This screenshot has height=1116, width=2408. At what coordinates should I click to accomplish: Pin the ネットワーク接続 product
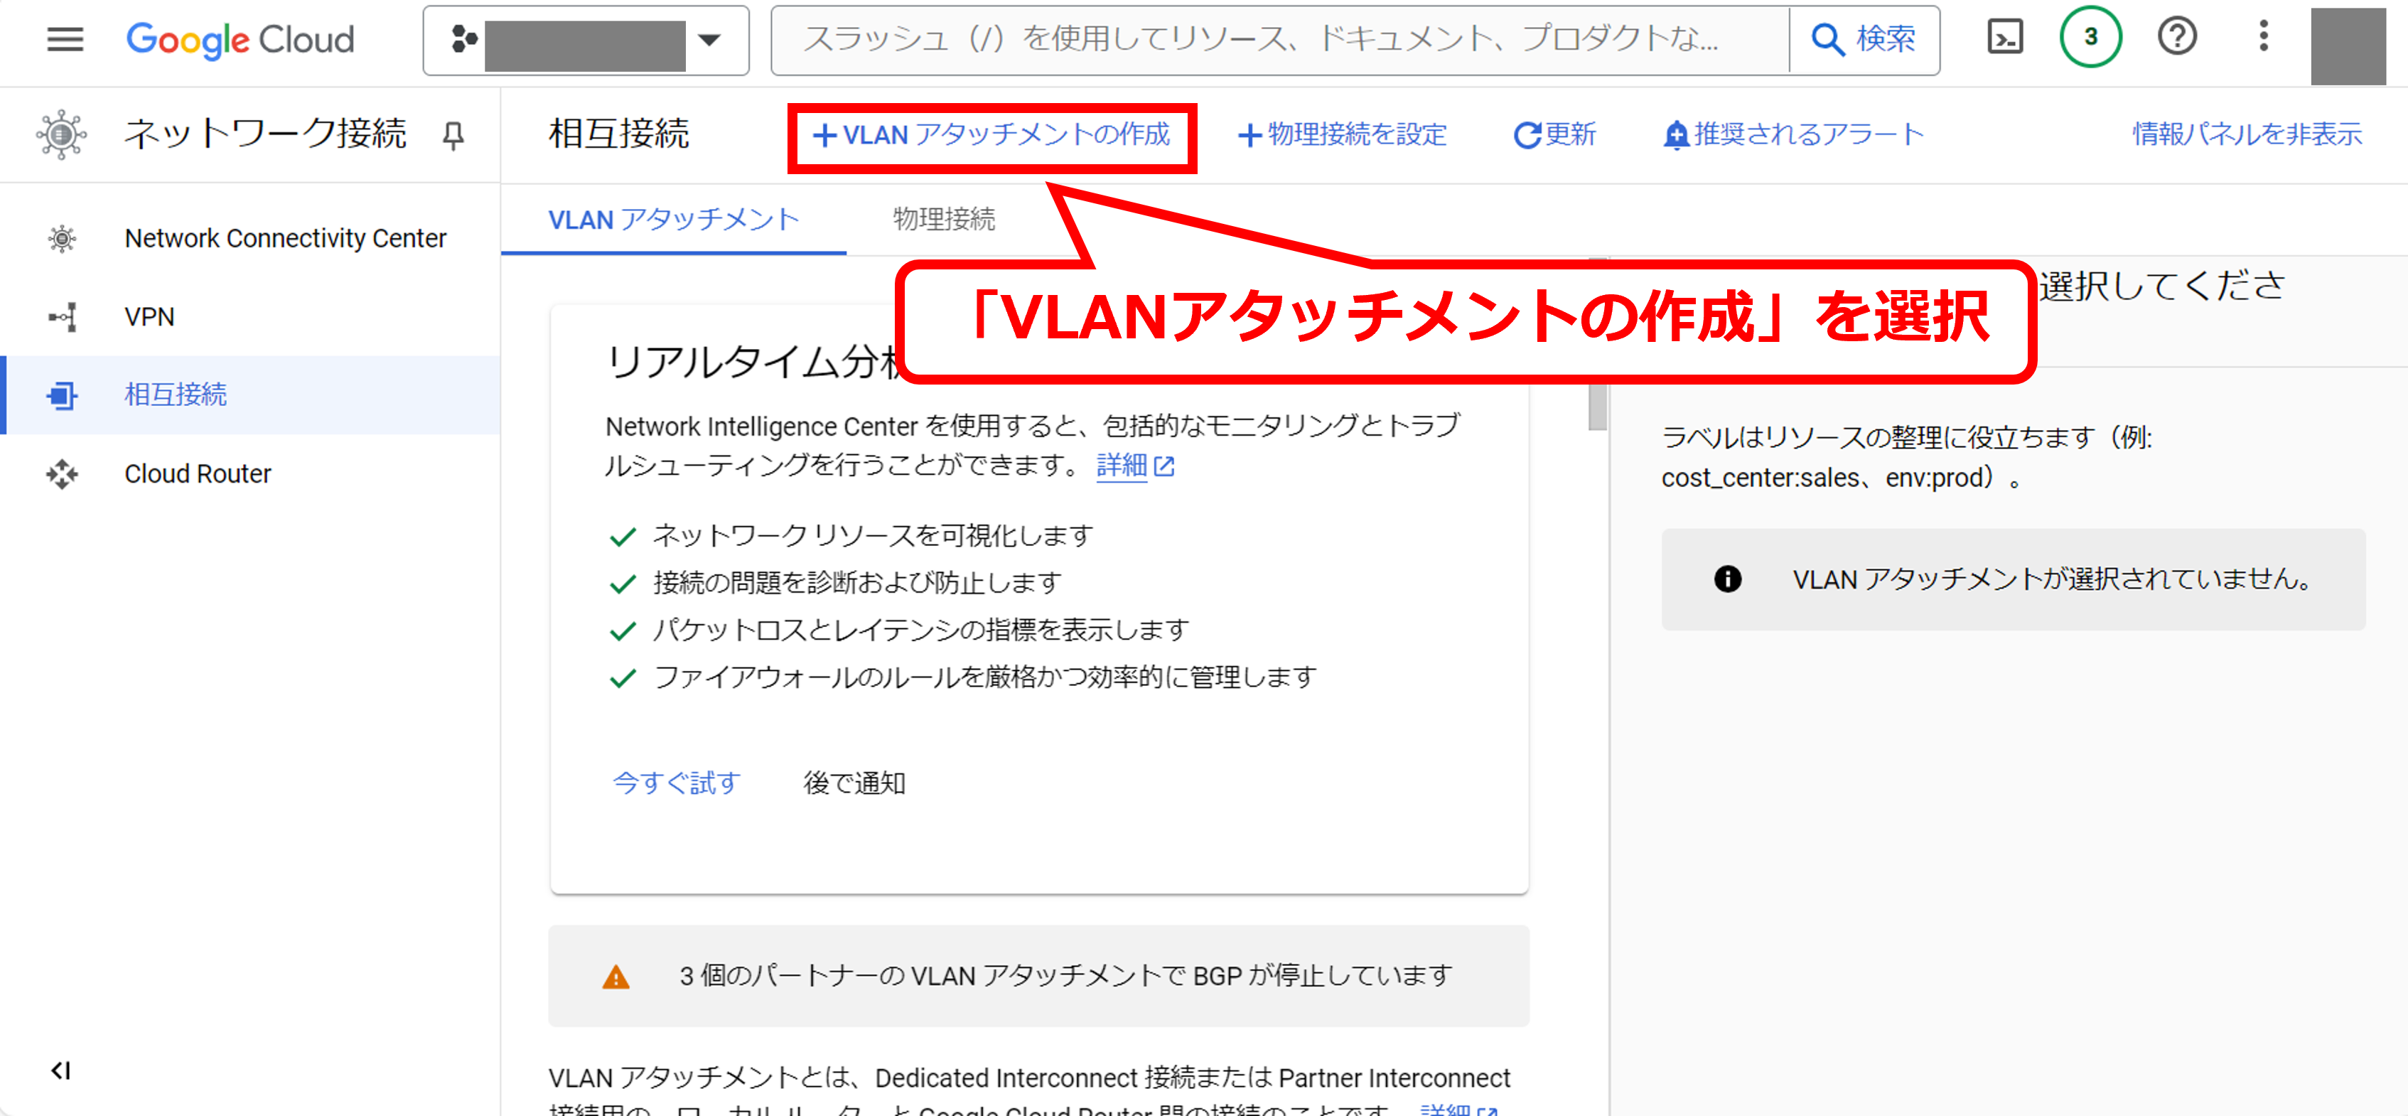tap(453, 136)
